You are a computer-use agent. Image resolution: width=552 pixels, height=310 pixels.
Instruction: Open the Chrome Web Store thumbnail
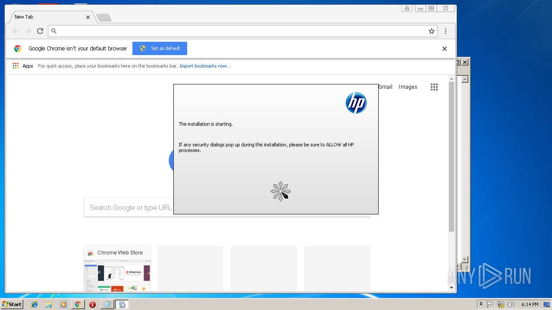[x=117, y=269]
